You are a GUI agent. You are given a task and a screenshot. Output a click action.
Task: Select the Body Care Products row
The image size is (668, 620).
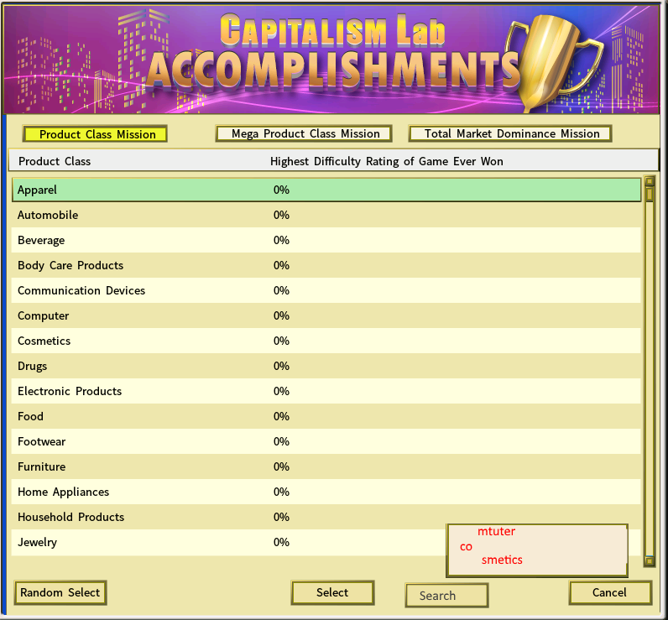(326, 265)
